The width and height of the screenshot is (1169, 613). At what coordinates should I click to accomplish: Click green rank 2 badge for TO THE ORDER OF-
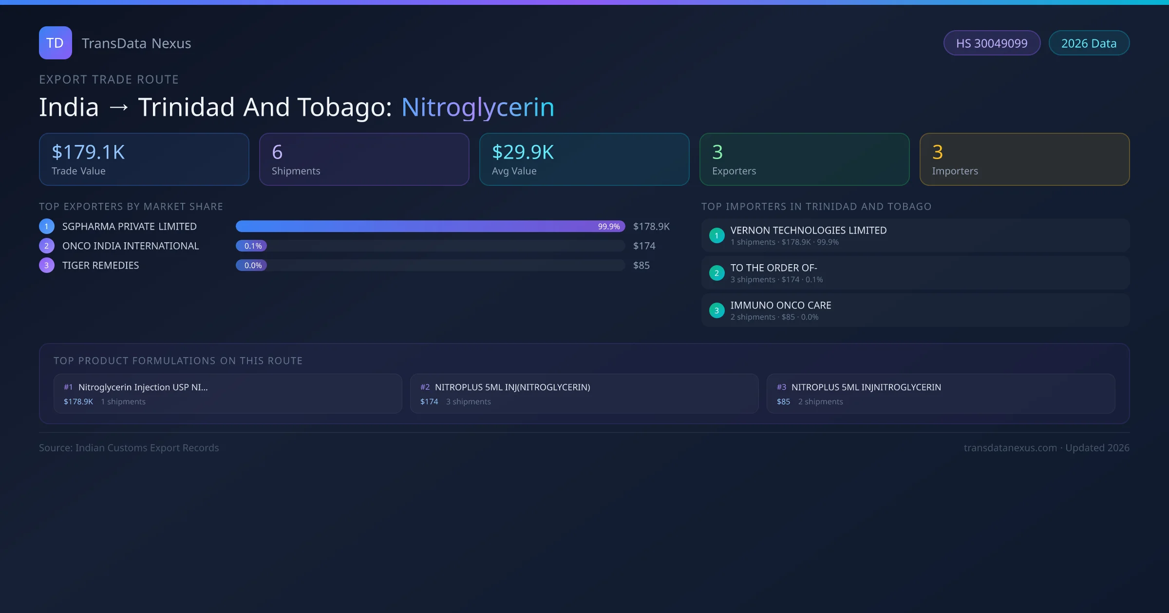tap(716, 273)
